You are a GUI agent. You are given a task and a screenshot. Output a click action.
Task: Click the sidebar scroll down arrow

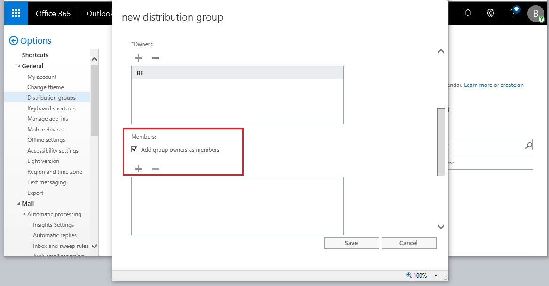coord(94,246)
